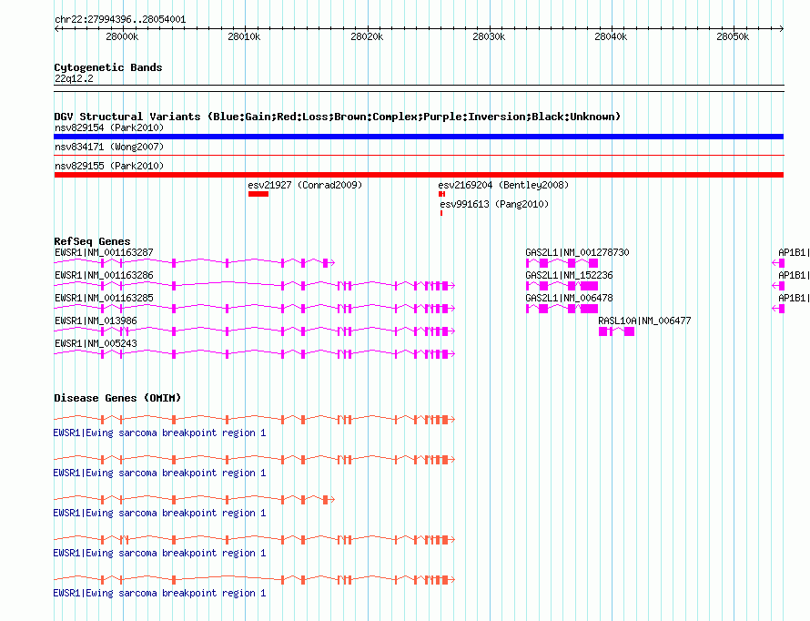The height and width of the screenshot is (621, 810).
Task: Click EWSR1 NM_005243 transcript glyph
Action: pyautogui.click(x=254, y=354)
